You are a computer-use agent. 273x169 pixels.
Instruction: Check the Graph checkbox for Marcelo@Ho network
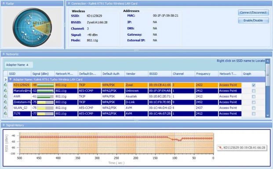(x=254, y=91)
